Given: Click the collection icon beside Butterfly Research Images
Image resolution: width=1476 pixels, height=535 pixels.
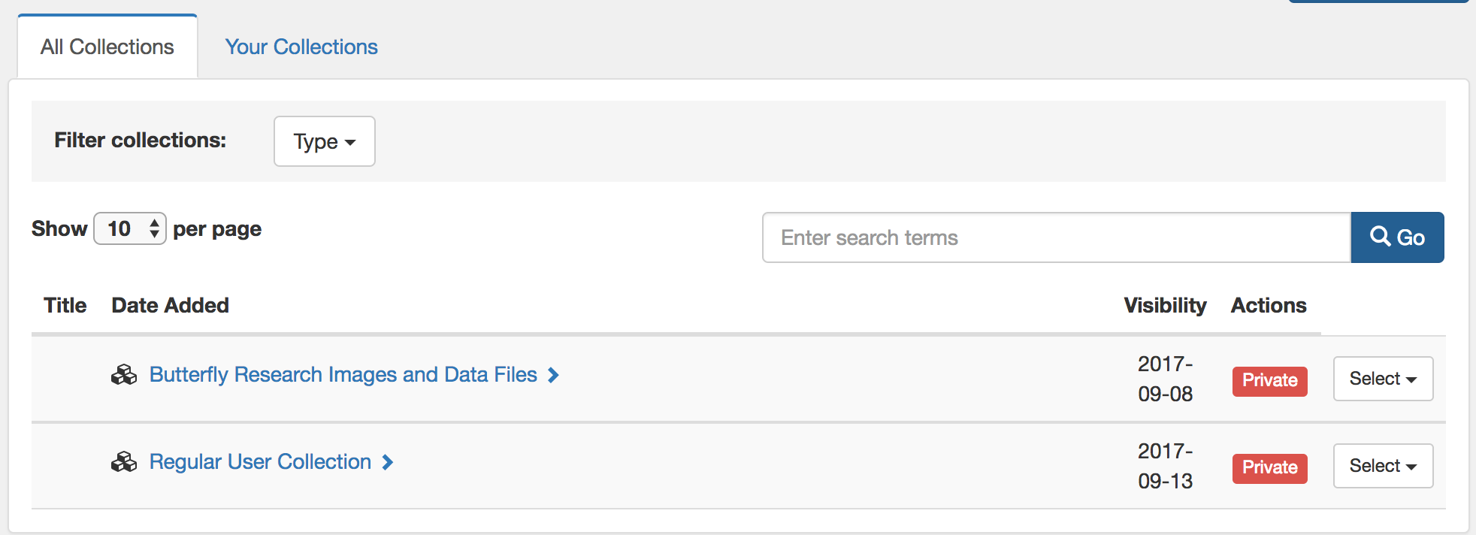Looking at the screenshot, I should [x=126, y=375].
